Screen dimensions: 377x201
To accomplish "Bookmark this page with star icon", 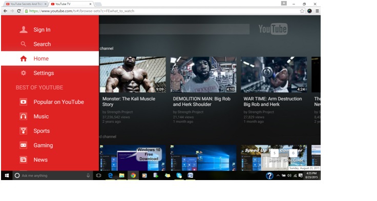I will click(302, 11).
